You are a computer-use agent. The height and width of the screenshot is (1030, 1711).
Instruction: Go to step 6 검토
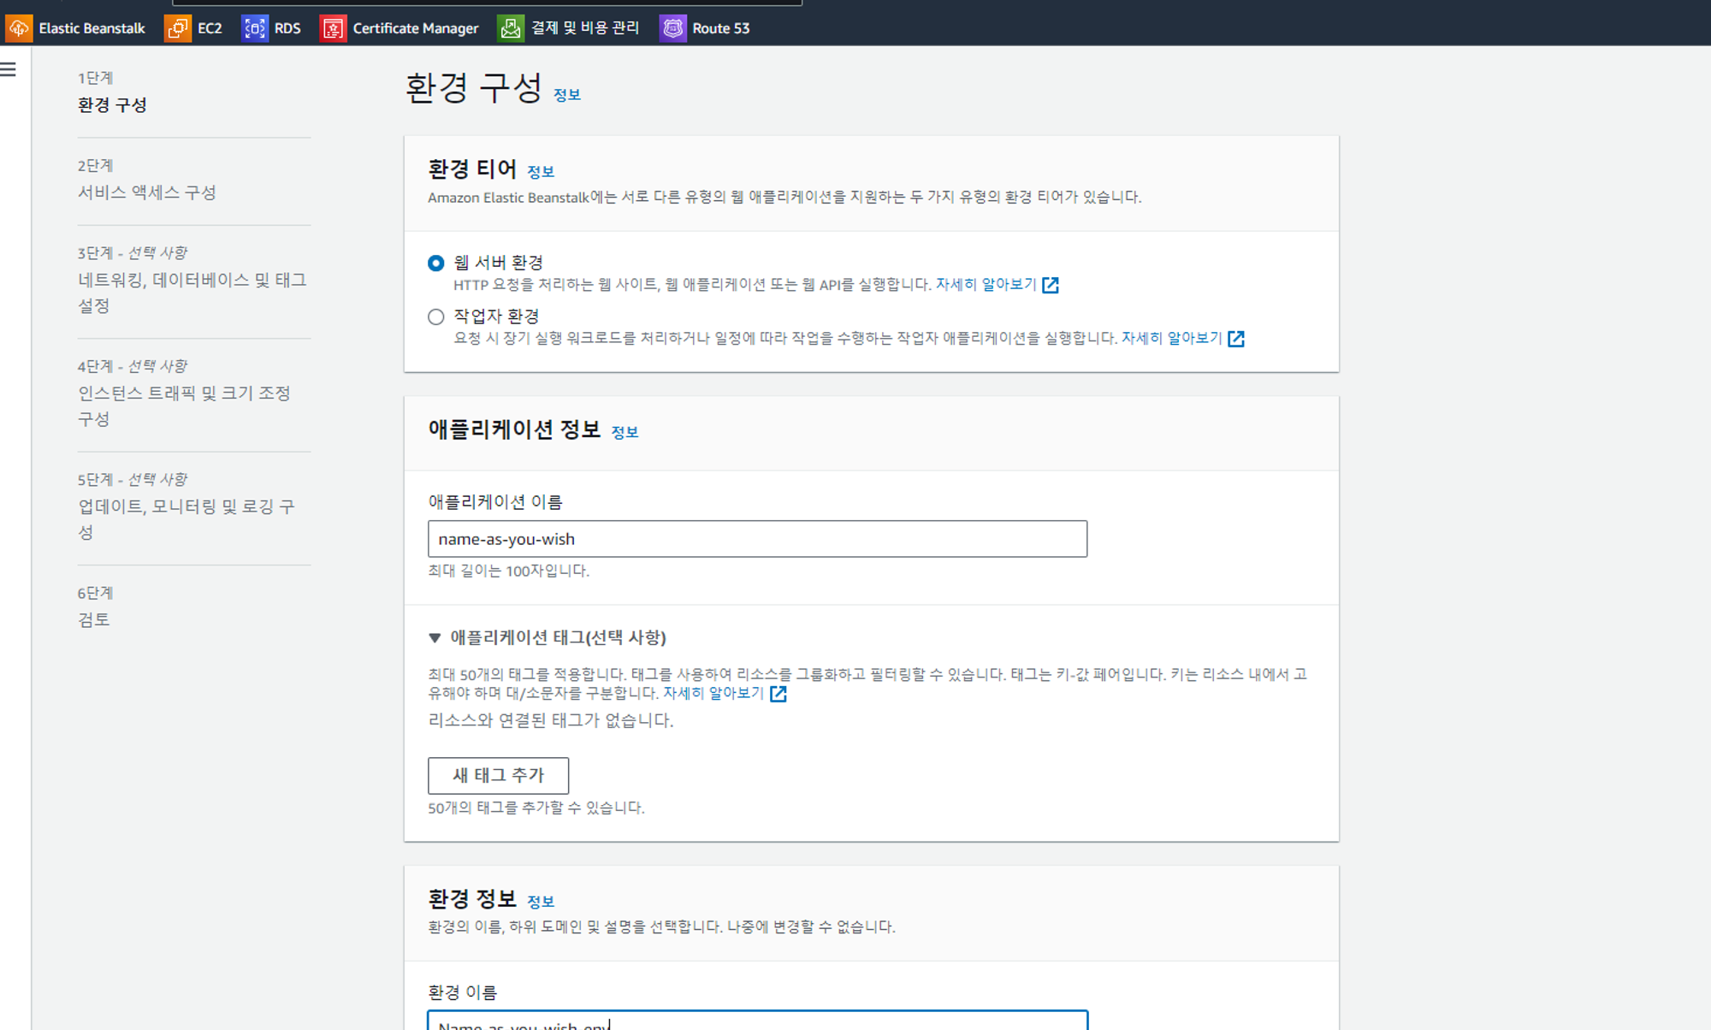click(93, 619)
